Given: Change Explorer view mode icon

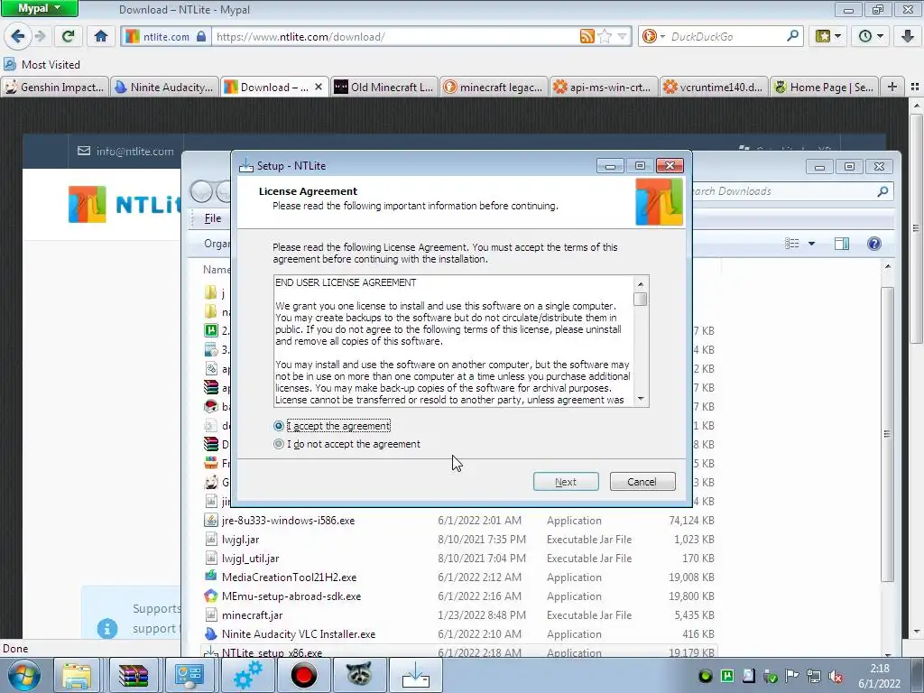Looking at the screenshot, I should (792, 244).
